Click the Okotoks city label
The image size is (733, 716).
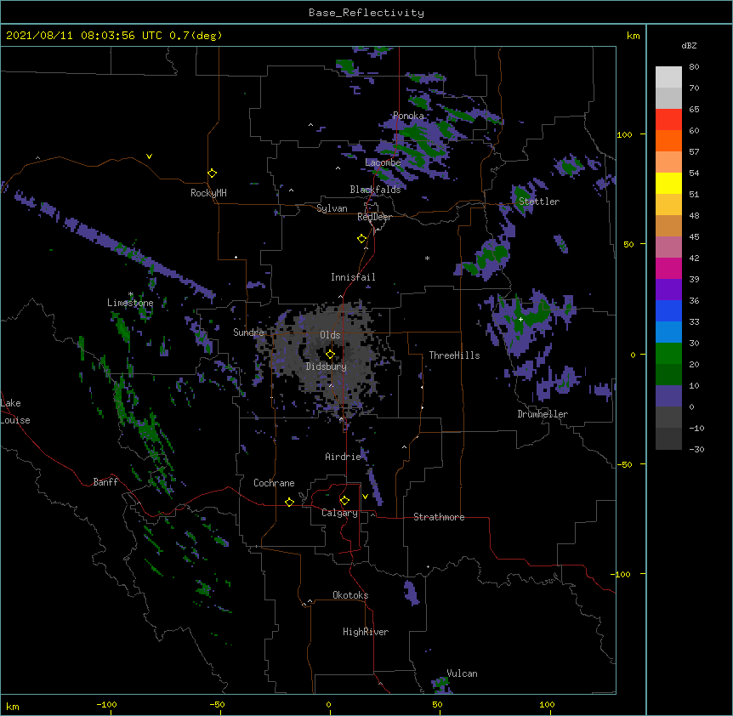[350, 595]
